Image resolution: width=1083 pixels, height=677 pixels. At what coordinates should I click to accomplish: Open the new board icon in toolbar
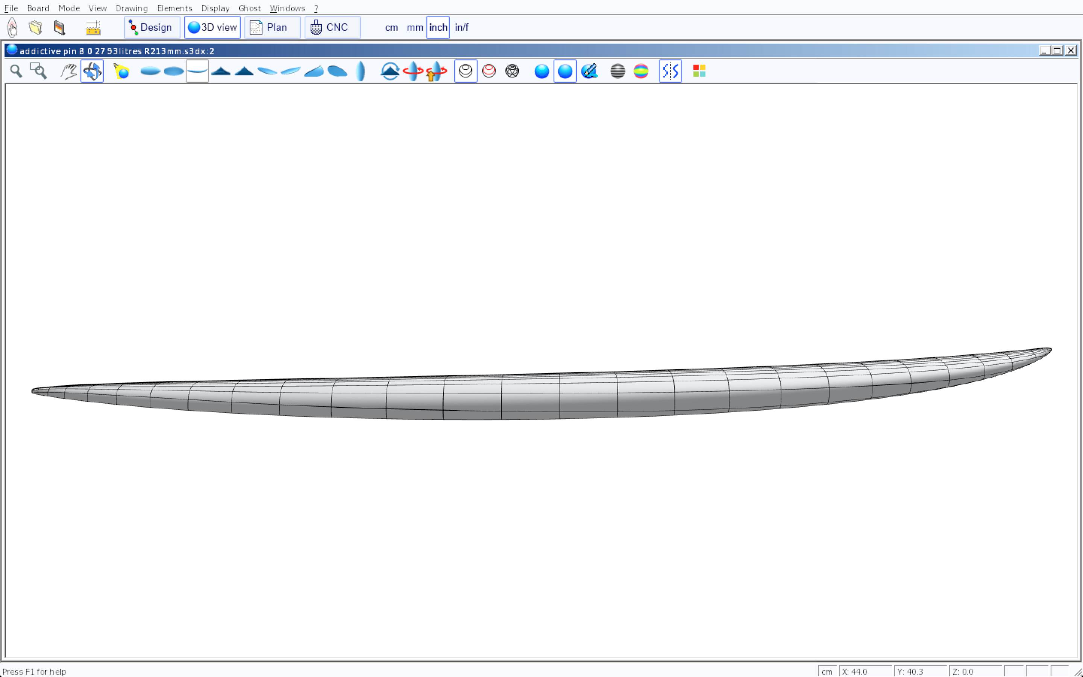point(12,28)
